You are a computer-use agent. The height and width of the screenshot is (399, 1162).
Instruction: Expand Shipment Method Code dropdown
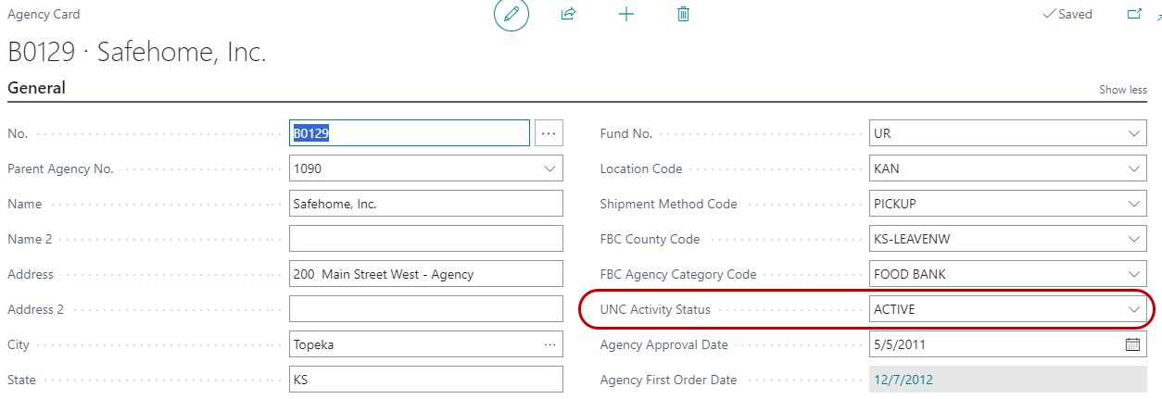coord(1134,204)
